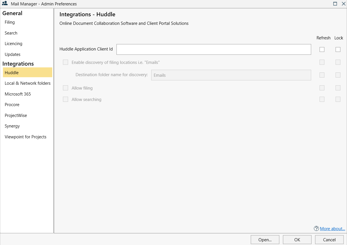
Task: Open the More about... link
Action: (332, 228)
